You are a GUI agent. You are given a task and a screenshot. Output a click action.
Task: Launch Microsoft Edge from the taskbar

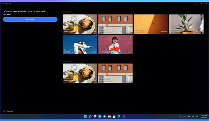119,116
